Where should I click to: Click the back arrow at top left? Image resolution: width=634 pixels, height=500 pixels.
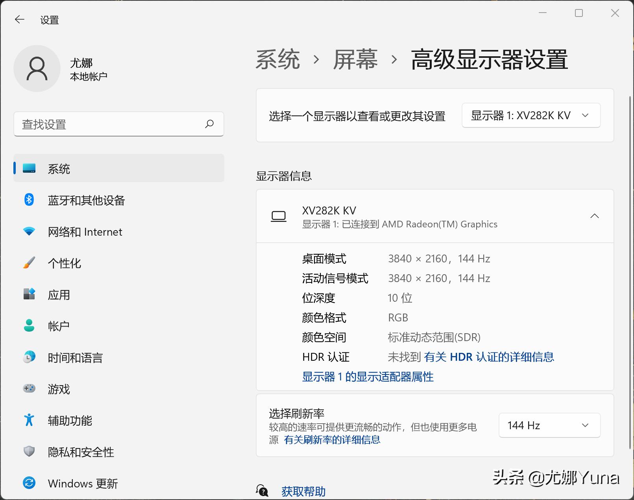[x=19, y=19]
